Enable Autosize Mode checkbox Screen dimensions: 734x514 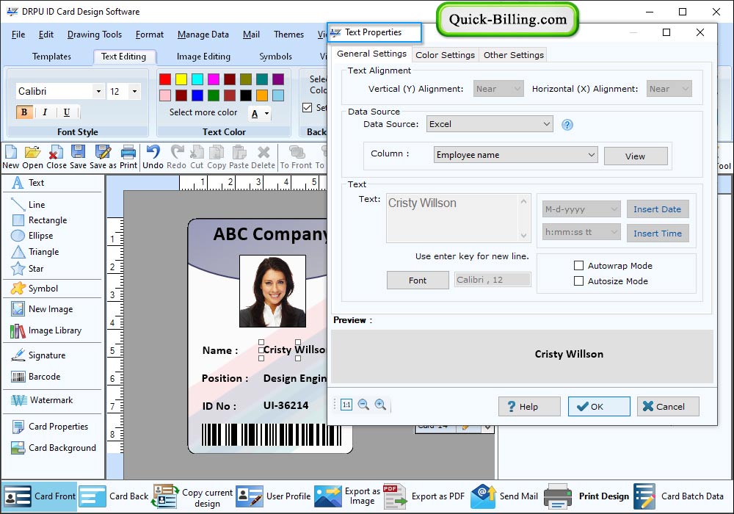[x=578, y=281]
